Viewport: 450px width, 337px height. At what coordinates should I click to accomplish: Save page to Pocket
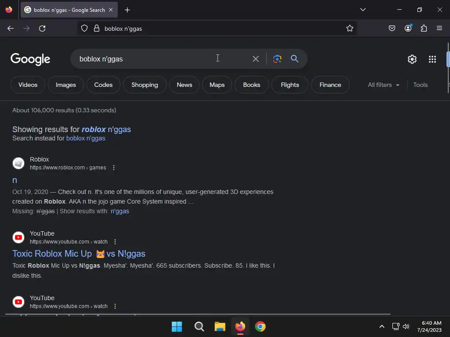click(392, 28)
